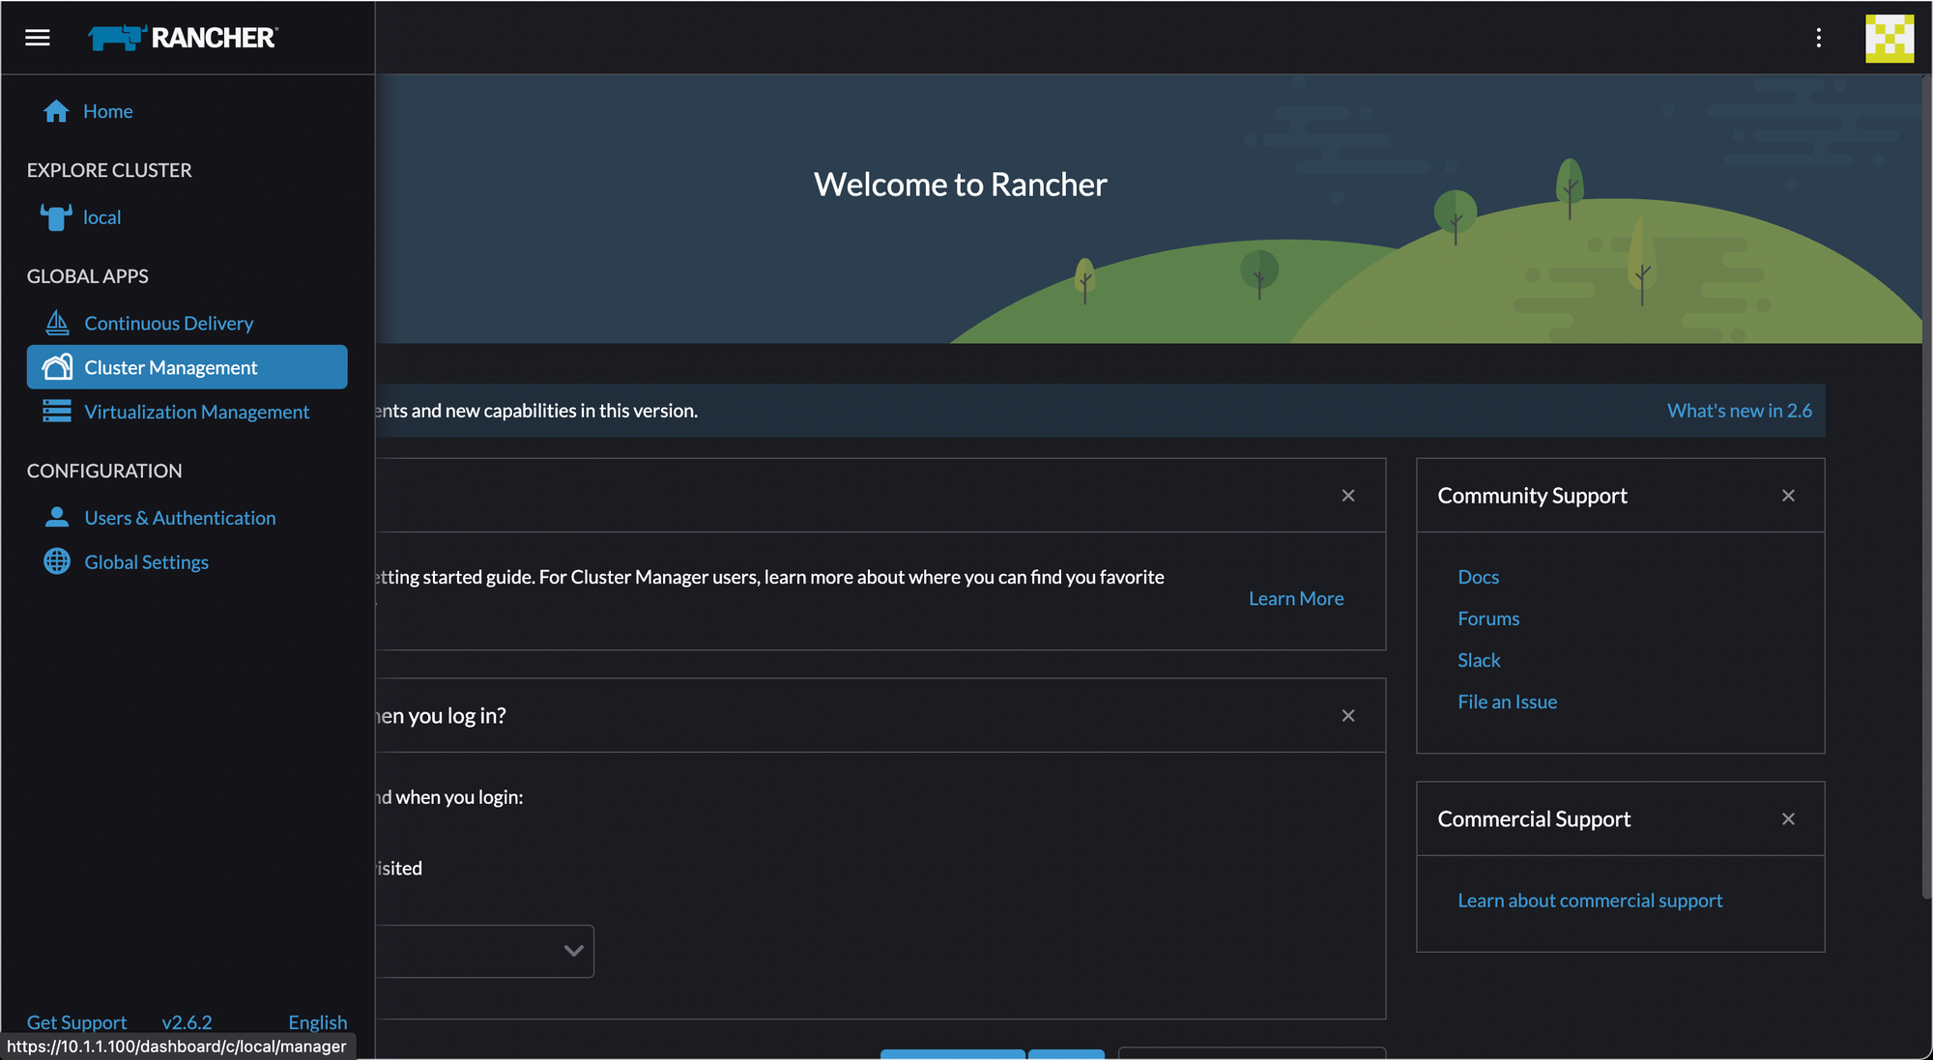Dismiss the Community Support panel

[1788, 496]
